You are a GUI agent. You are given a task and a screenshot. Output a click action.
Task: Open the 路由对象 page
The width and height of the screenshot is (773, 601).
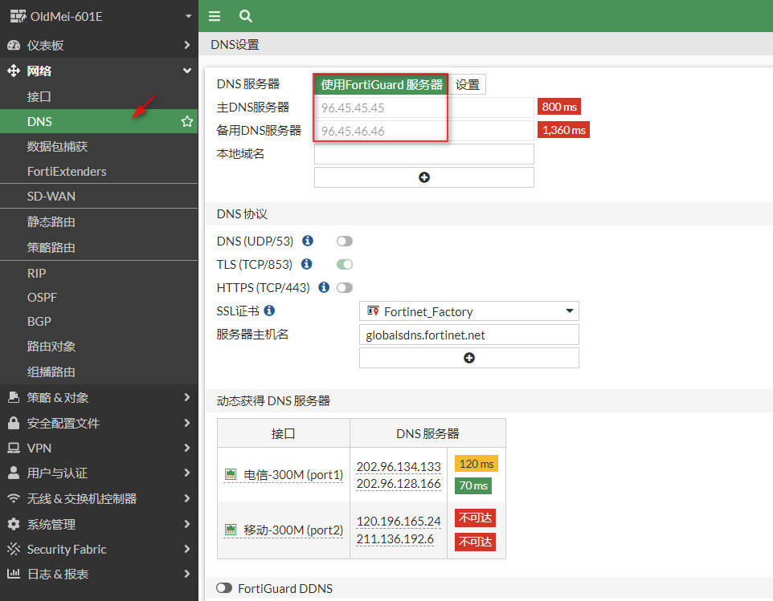[99, 346]
